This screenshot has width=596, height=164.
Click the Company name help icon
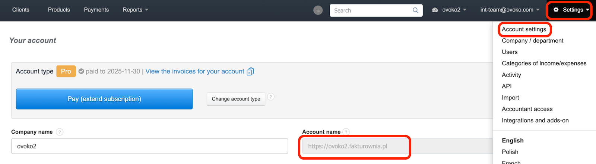60,132
